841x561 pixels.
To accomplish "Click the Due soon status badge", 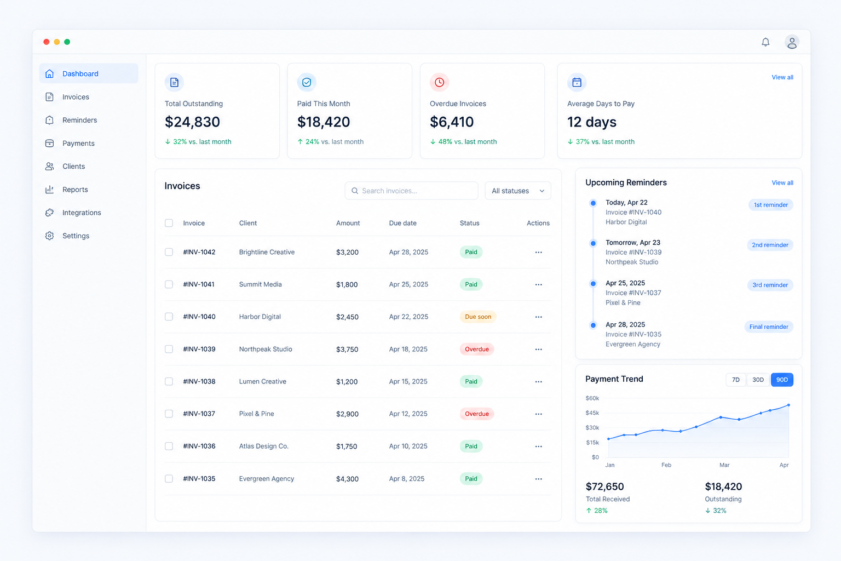I will tap(478, 317).
